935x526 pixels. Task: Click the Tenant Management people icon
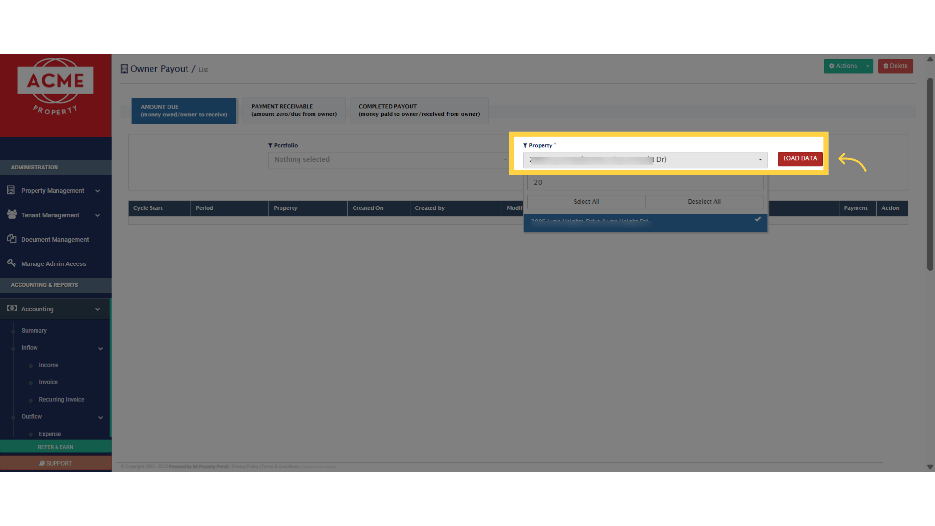coord(12,214)
